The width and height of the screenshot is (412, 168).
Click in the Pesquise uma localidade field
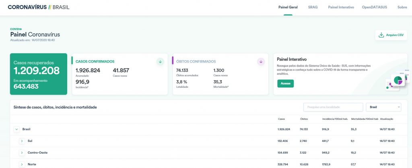pyautogui.click(x=333, y=107)
